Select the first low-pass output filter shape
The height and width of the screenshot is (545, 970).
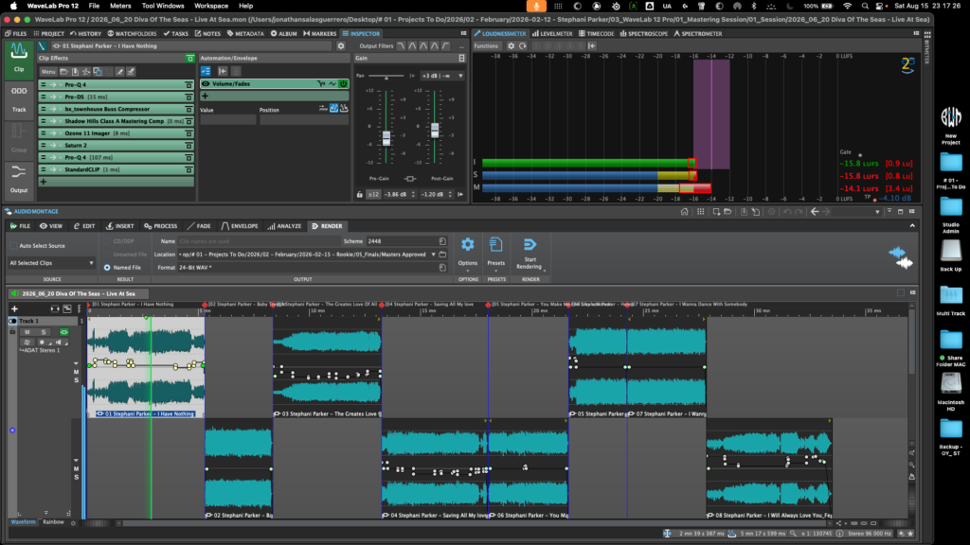pyautogui.click(x=401, y=45)
